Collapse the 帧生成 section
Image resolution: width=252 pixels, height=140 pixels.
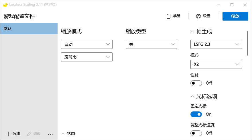coord(192,32)
